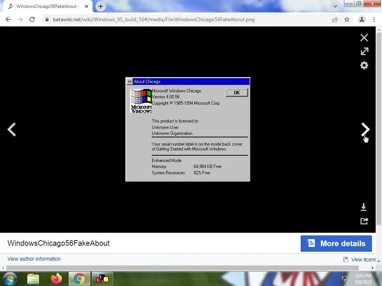The image size is (382, 286).
Task: Click the WindowsChicago56FakeAbout file title
Action: (59, 243)
